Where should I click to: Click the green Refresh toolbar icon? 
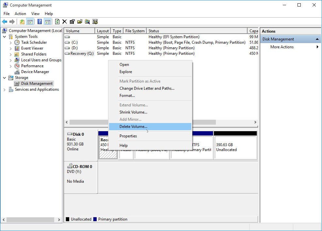click(x=57, y=22)
